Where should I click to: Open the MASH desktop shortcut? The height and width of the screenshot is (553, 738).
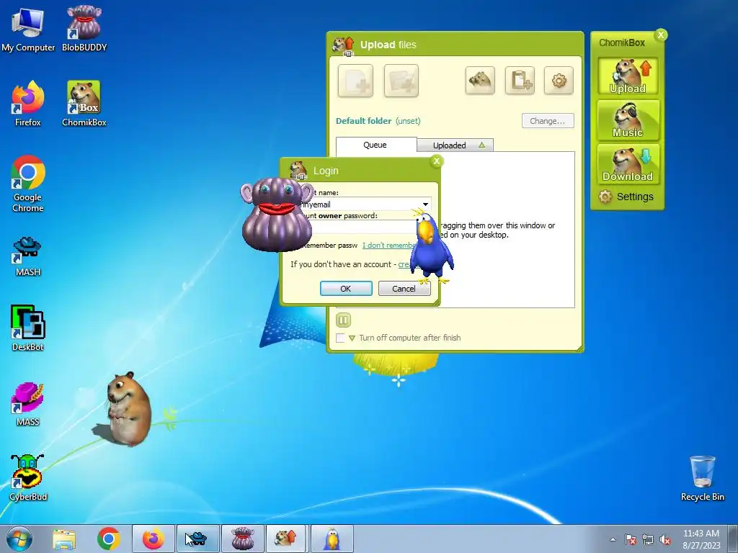point(28,256)
